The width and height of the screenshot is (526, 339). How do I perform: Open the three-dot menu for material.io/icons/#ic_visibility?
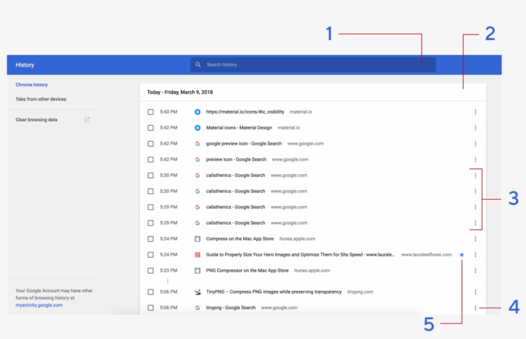[x=475, y=112]
